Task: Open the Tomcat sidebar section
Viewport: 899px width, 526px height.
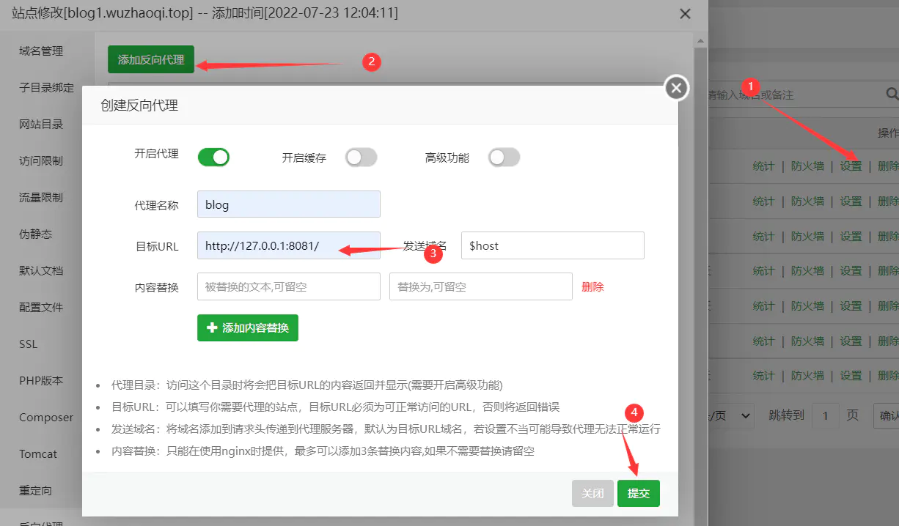Action: pyautogui.click(x=38, y=453)
